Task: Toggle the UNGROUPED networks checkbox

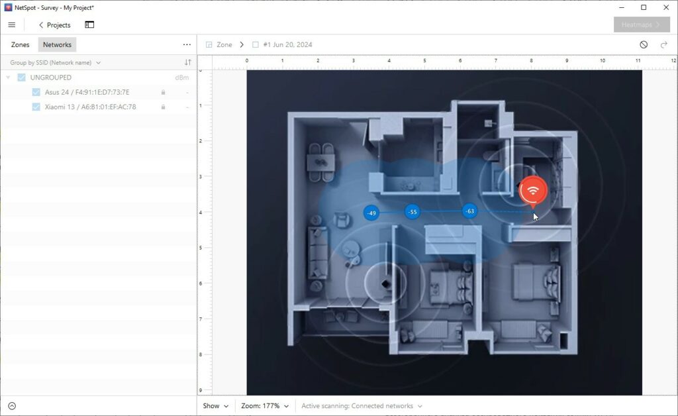Action: coord(22,78)
